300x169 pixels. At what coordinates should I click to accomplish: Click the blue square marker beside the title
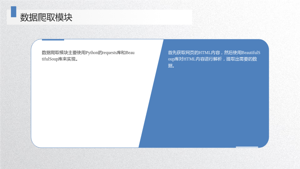13,12
